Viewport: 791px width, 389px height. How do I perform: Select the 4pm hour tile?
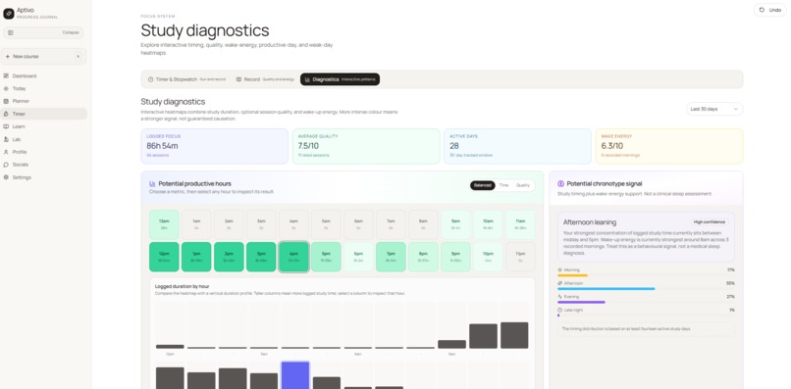point(293,257)
